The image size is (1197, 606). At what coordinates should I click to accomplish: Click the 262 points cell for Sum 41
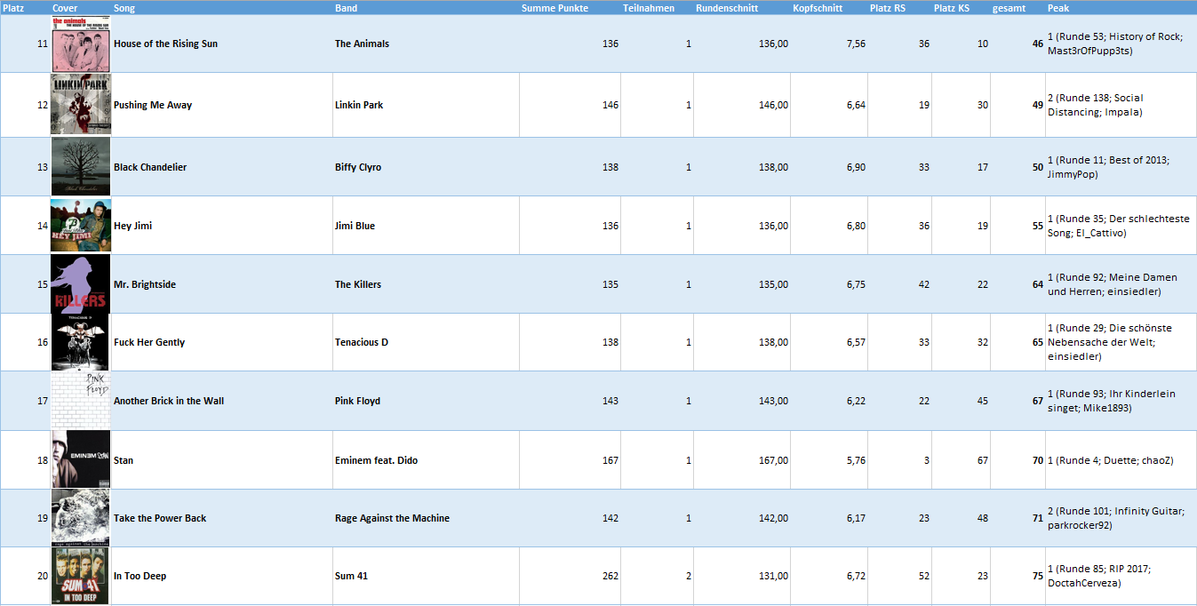pos(570,576)
